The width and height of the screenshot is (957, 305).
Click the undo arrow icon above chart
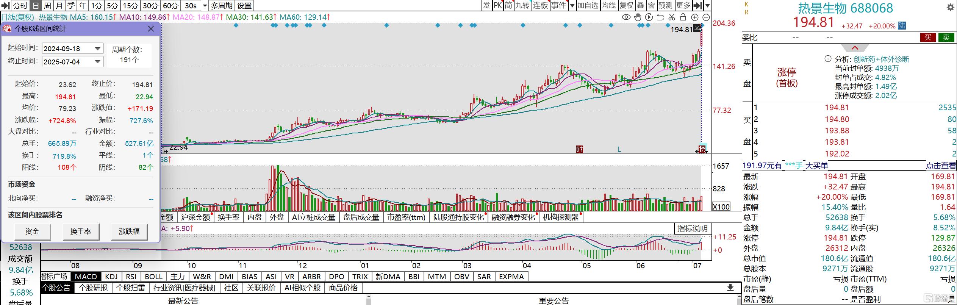point(660,17)
